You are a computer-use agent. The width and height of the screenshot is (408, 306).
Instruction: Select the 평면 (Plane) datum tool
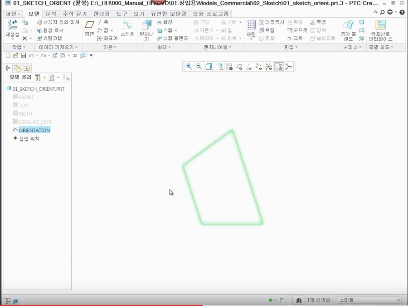pos(89,29)
